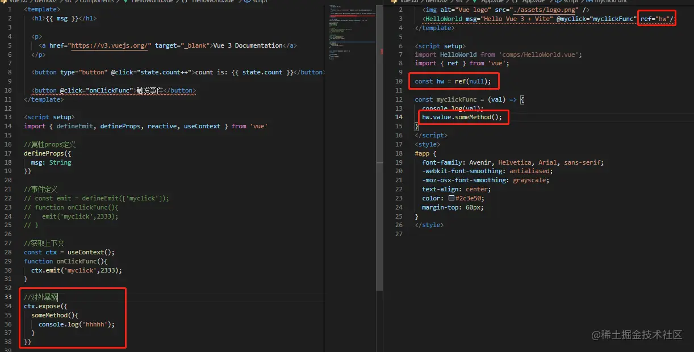Click "import { ref } from 'vue';" line
Screen dimensions: 694x352
click(x=462, y=64)
